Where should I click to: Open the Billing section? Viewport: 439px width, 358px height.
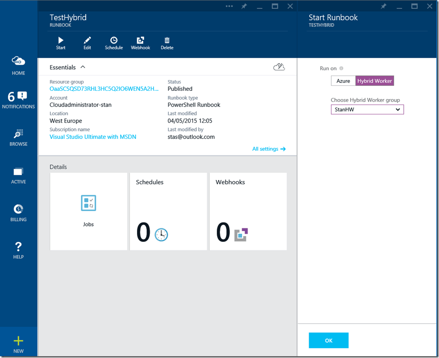(19, 213)
